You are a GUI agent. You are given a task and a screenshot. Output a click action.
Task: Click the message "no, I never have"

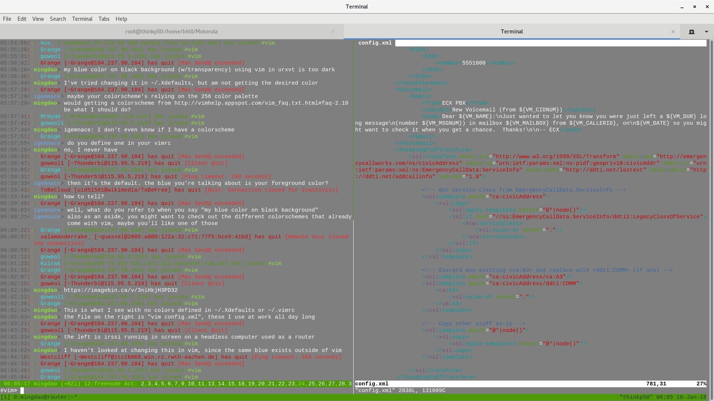[91, 150]
